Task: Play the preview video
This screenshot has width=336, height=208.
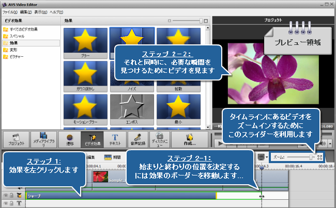Action: [220, 143]
